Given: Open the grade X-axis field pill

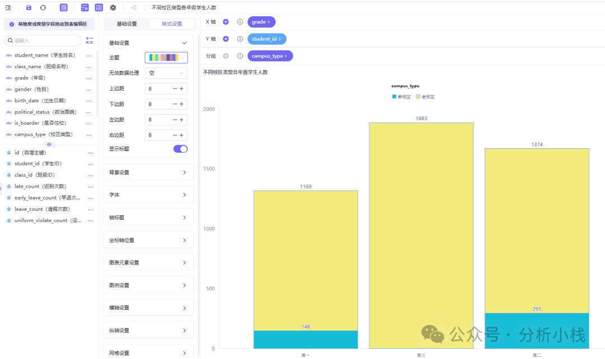Looking at the screenshot, I should pyautogui.click(x=261, y=22).
